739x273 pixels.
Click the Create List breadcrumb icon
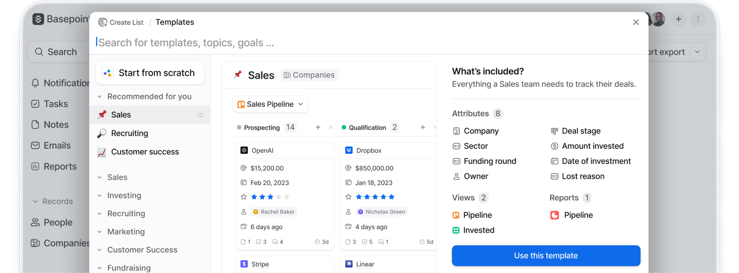click(x=102, y=22)
